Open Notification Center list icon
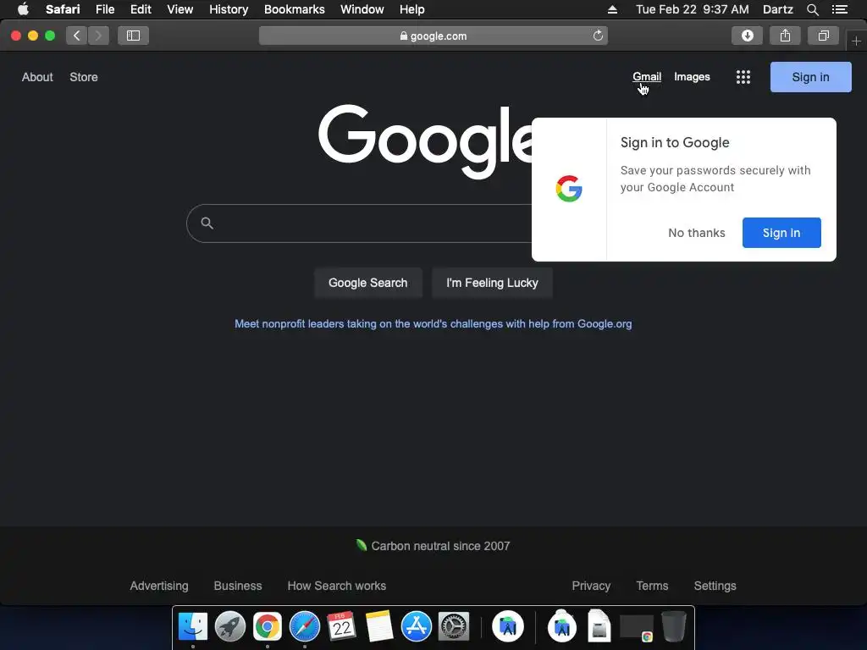 point(840,9)
